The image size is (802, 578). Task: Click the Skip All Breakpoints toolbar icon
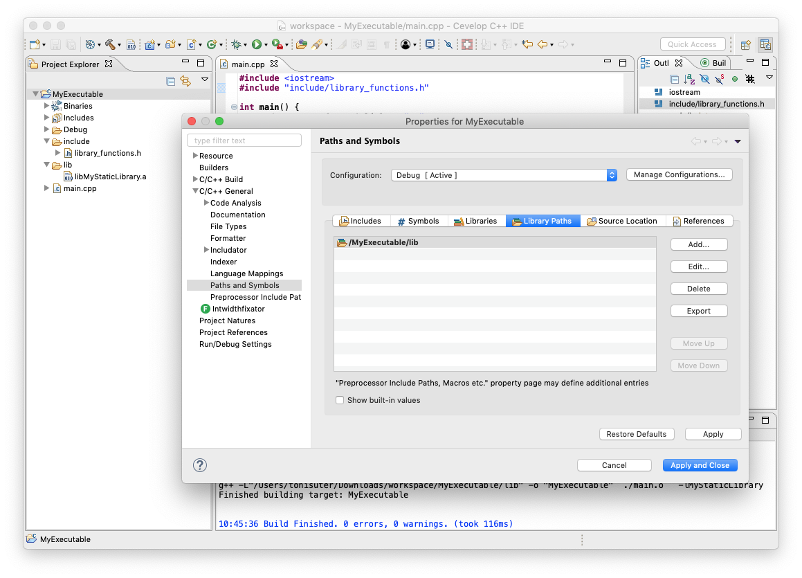(448, 44)
